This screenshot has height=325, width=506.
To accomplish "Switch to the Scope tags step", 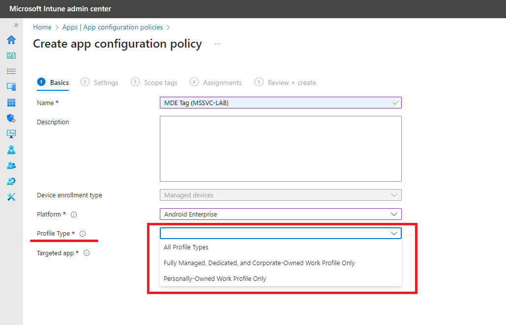I will pyautogui.click(x=154, y=82).
